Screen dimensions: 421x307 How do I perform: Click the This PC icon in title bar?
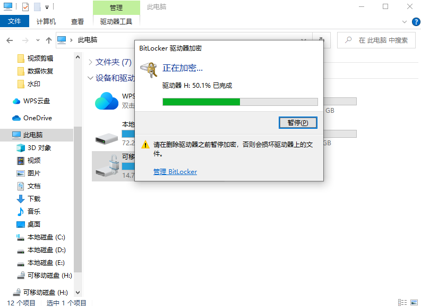pyautogui.click(x=8, y=7)
